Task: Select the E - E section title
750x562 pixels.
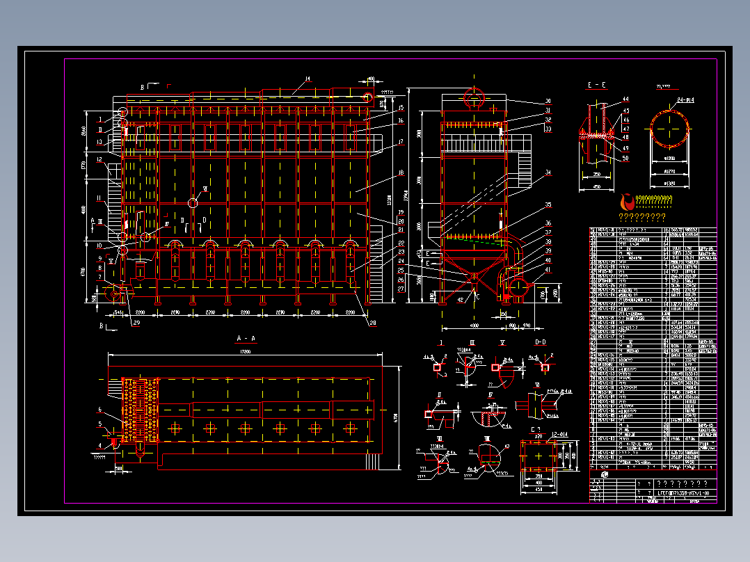Action: coord(597,85)
